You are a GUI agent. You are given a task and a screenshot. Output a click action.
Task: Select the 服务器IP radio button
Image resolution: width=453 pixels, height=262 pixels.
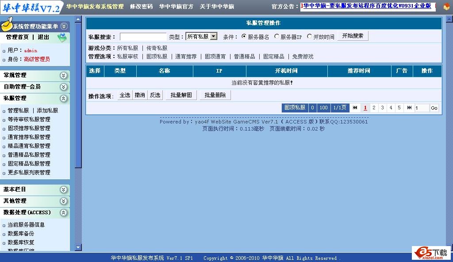point(277,36)
